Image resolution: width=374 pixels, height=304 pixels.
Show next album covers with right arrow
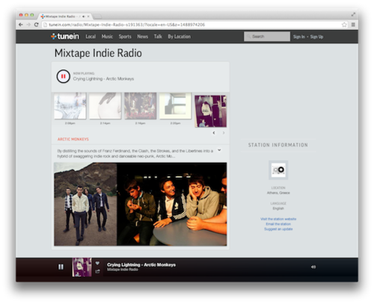(224, 133)
